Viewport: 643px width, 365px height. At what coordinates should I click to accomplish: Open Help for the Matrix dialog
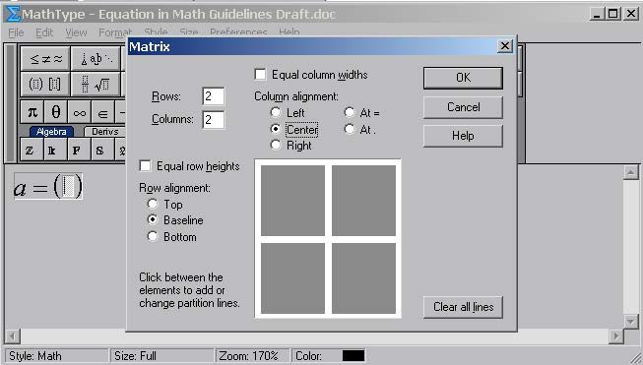(463, 136)
